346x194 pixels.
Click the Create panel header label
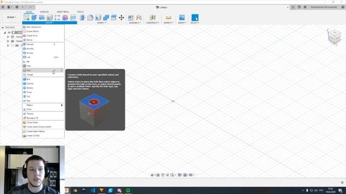point(49,23)
